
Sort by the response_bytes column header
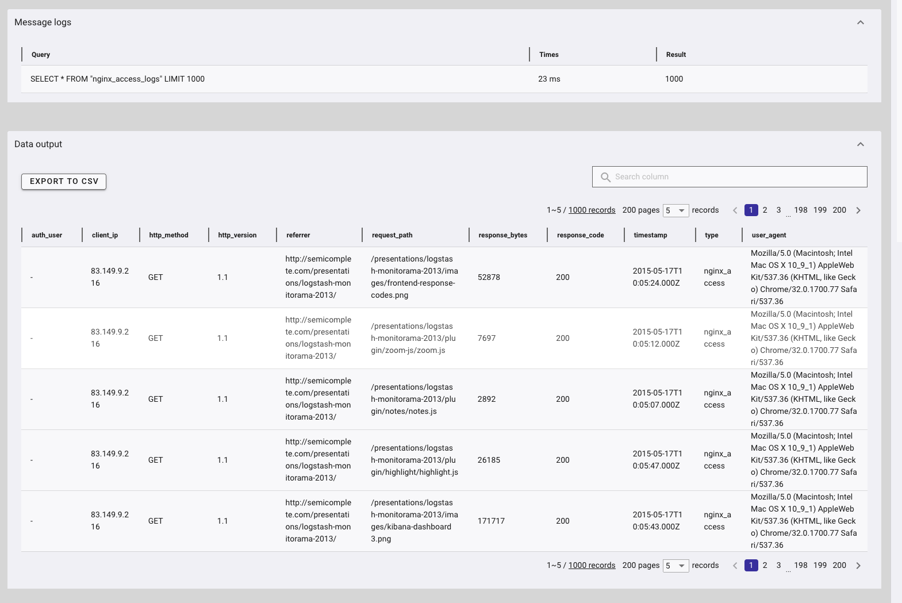coord(503,235)
